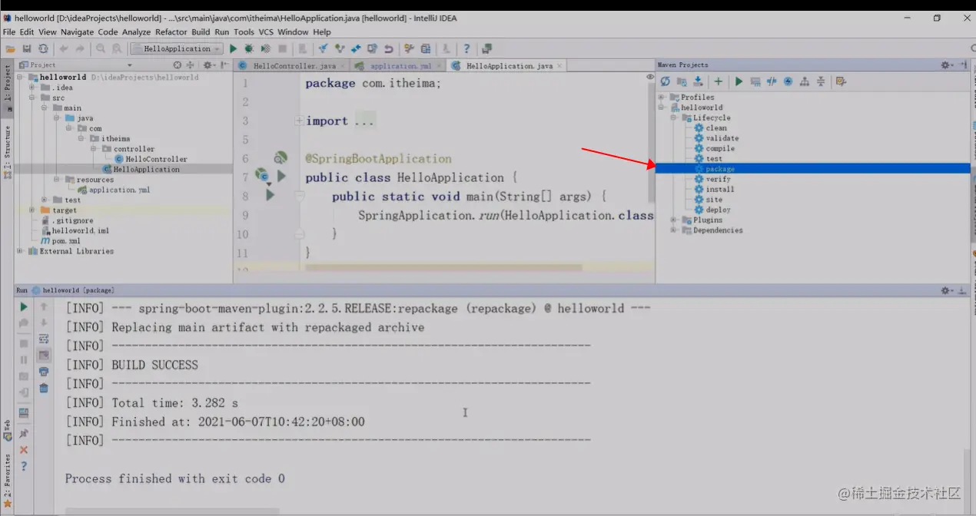This screenshot has height=516, width=976.
Task: Click Download Sources icon in Maven panel
Action: pos(698,81)
